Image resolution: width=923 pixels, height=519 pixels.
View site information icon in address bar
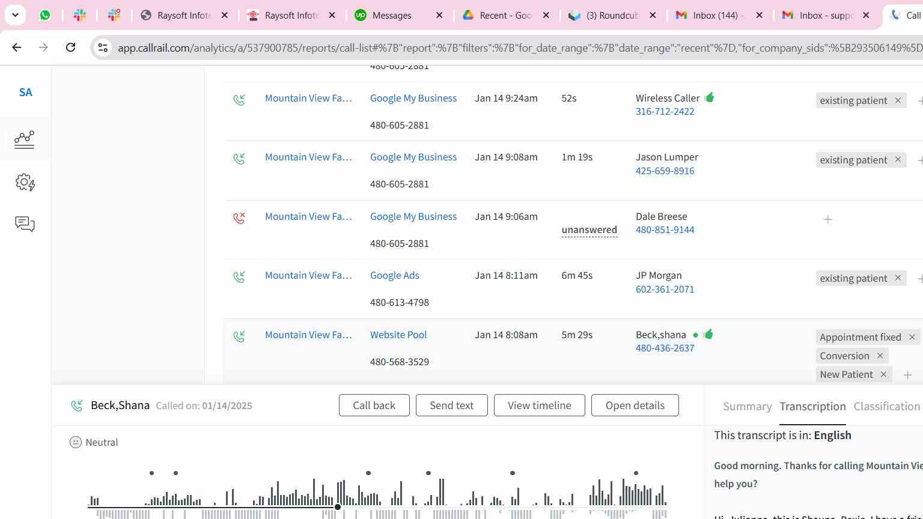pos(103,47)
